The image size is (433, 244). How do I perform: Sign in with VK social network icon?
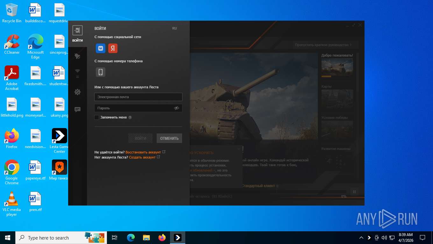[x=101, y=48]
